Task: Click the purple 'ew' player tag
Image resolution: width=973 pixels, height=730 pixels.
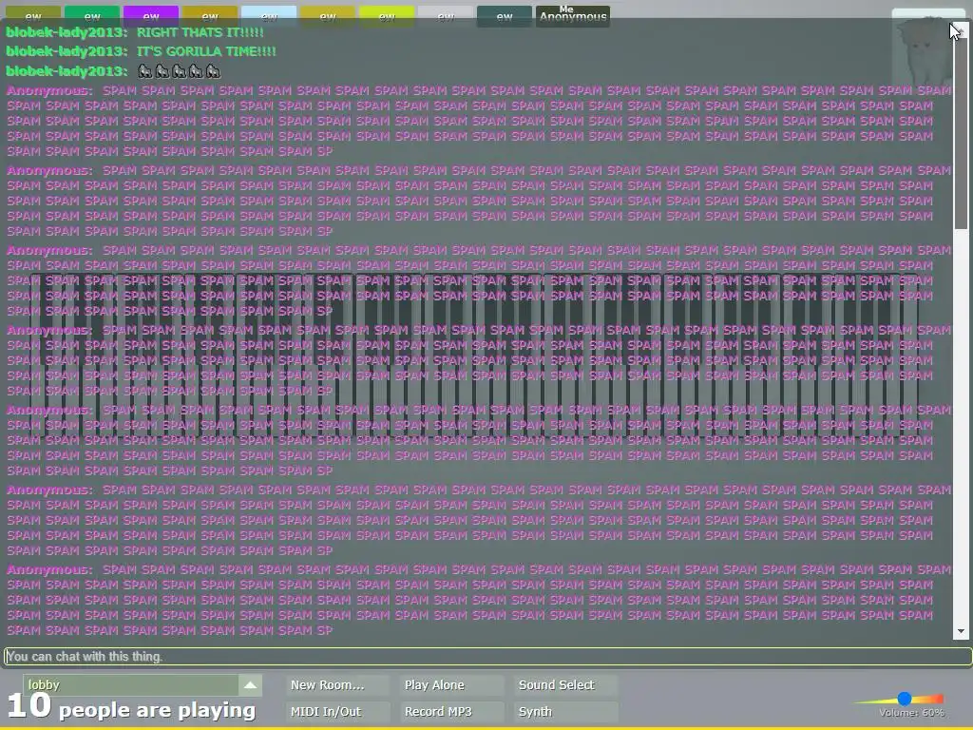Action: [x=151, y=16]
